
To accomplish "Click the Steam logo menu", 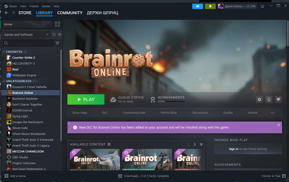I will 10,6.
